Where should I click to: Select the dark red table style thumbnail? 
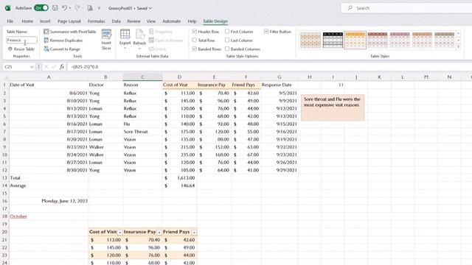[x=377, y=40]
